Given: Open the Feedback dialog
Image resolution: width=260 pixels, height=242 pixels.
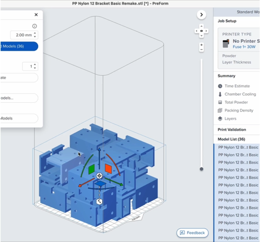Looking at the screenshot, I should [x=192, y=233].
